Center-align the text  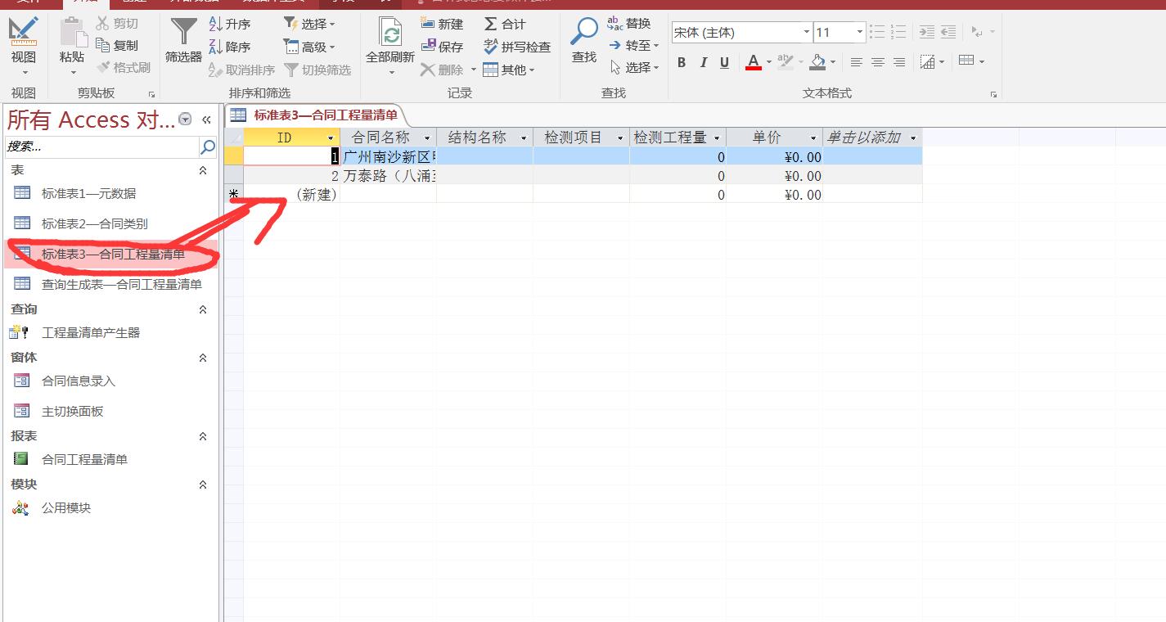pos(877,62)
